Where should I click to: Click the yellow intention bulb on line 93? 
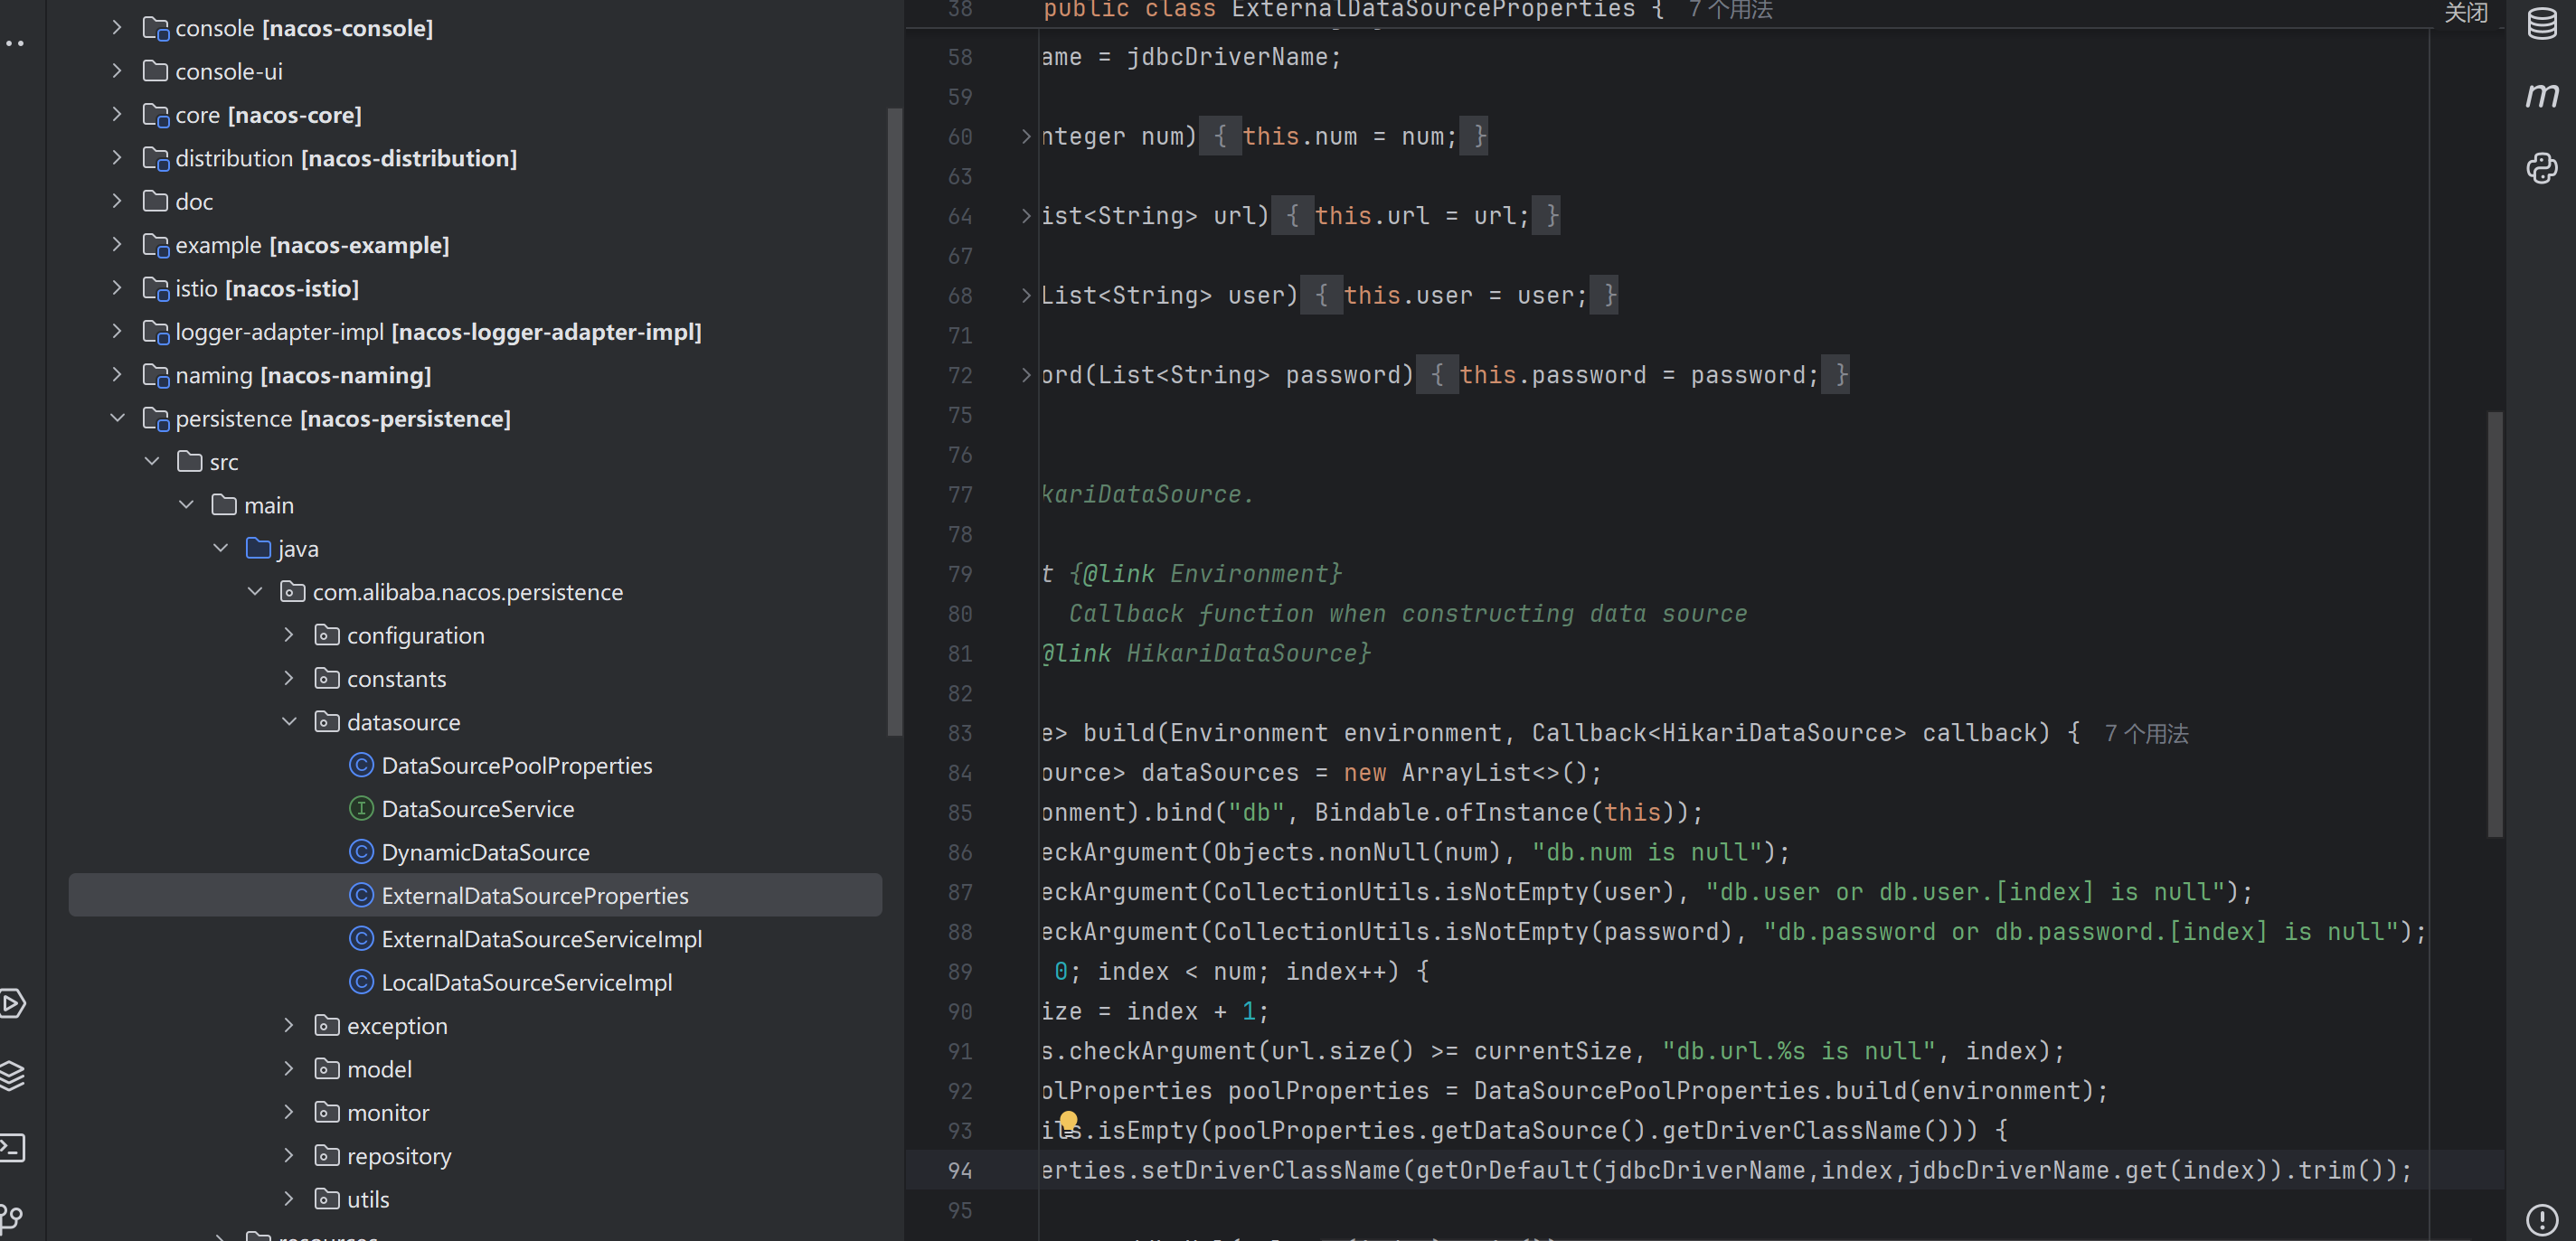[1068, 1120]
